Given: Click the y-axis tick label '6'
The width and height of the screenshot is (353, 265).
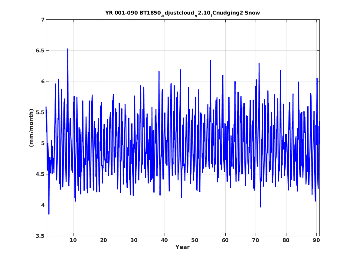Looking at the screenshot, I should 43,81.
